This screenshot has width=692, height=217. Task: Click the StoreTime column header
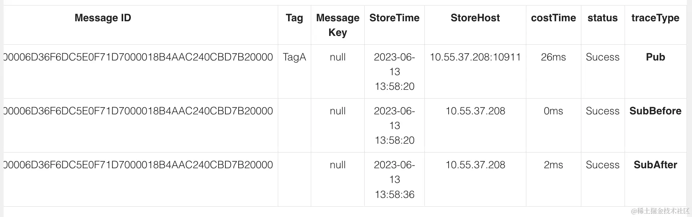pyautogui.click(x=394, y=18)
